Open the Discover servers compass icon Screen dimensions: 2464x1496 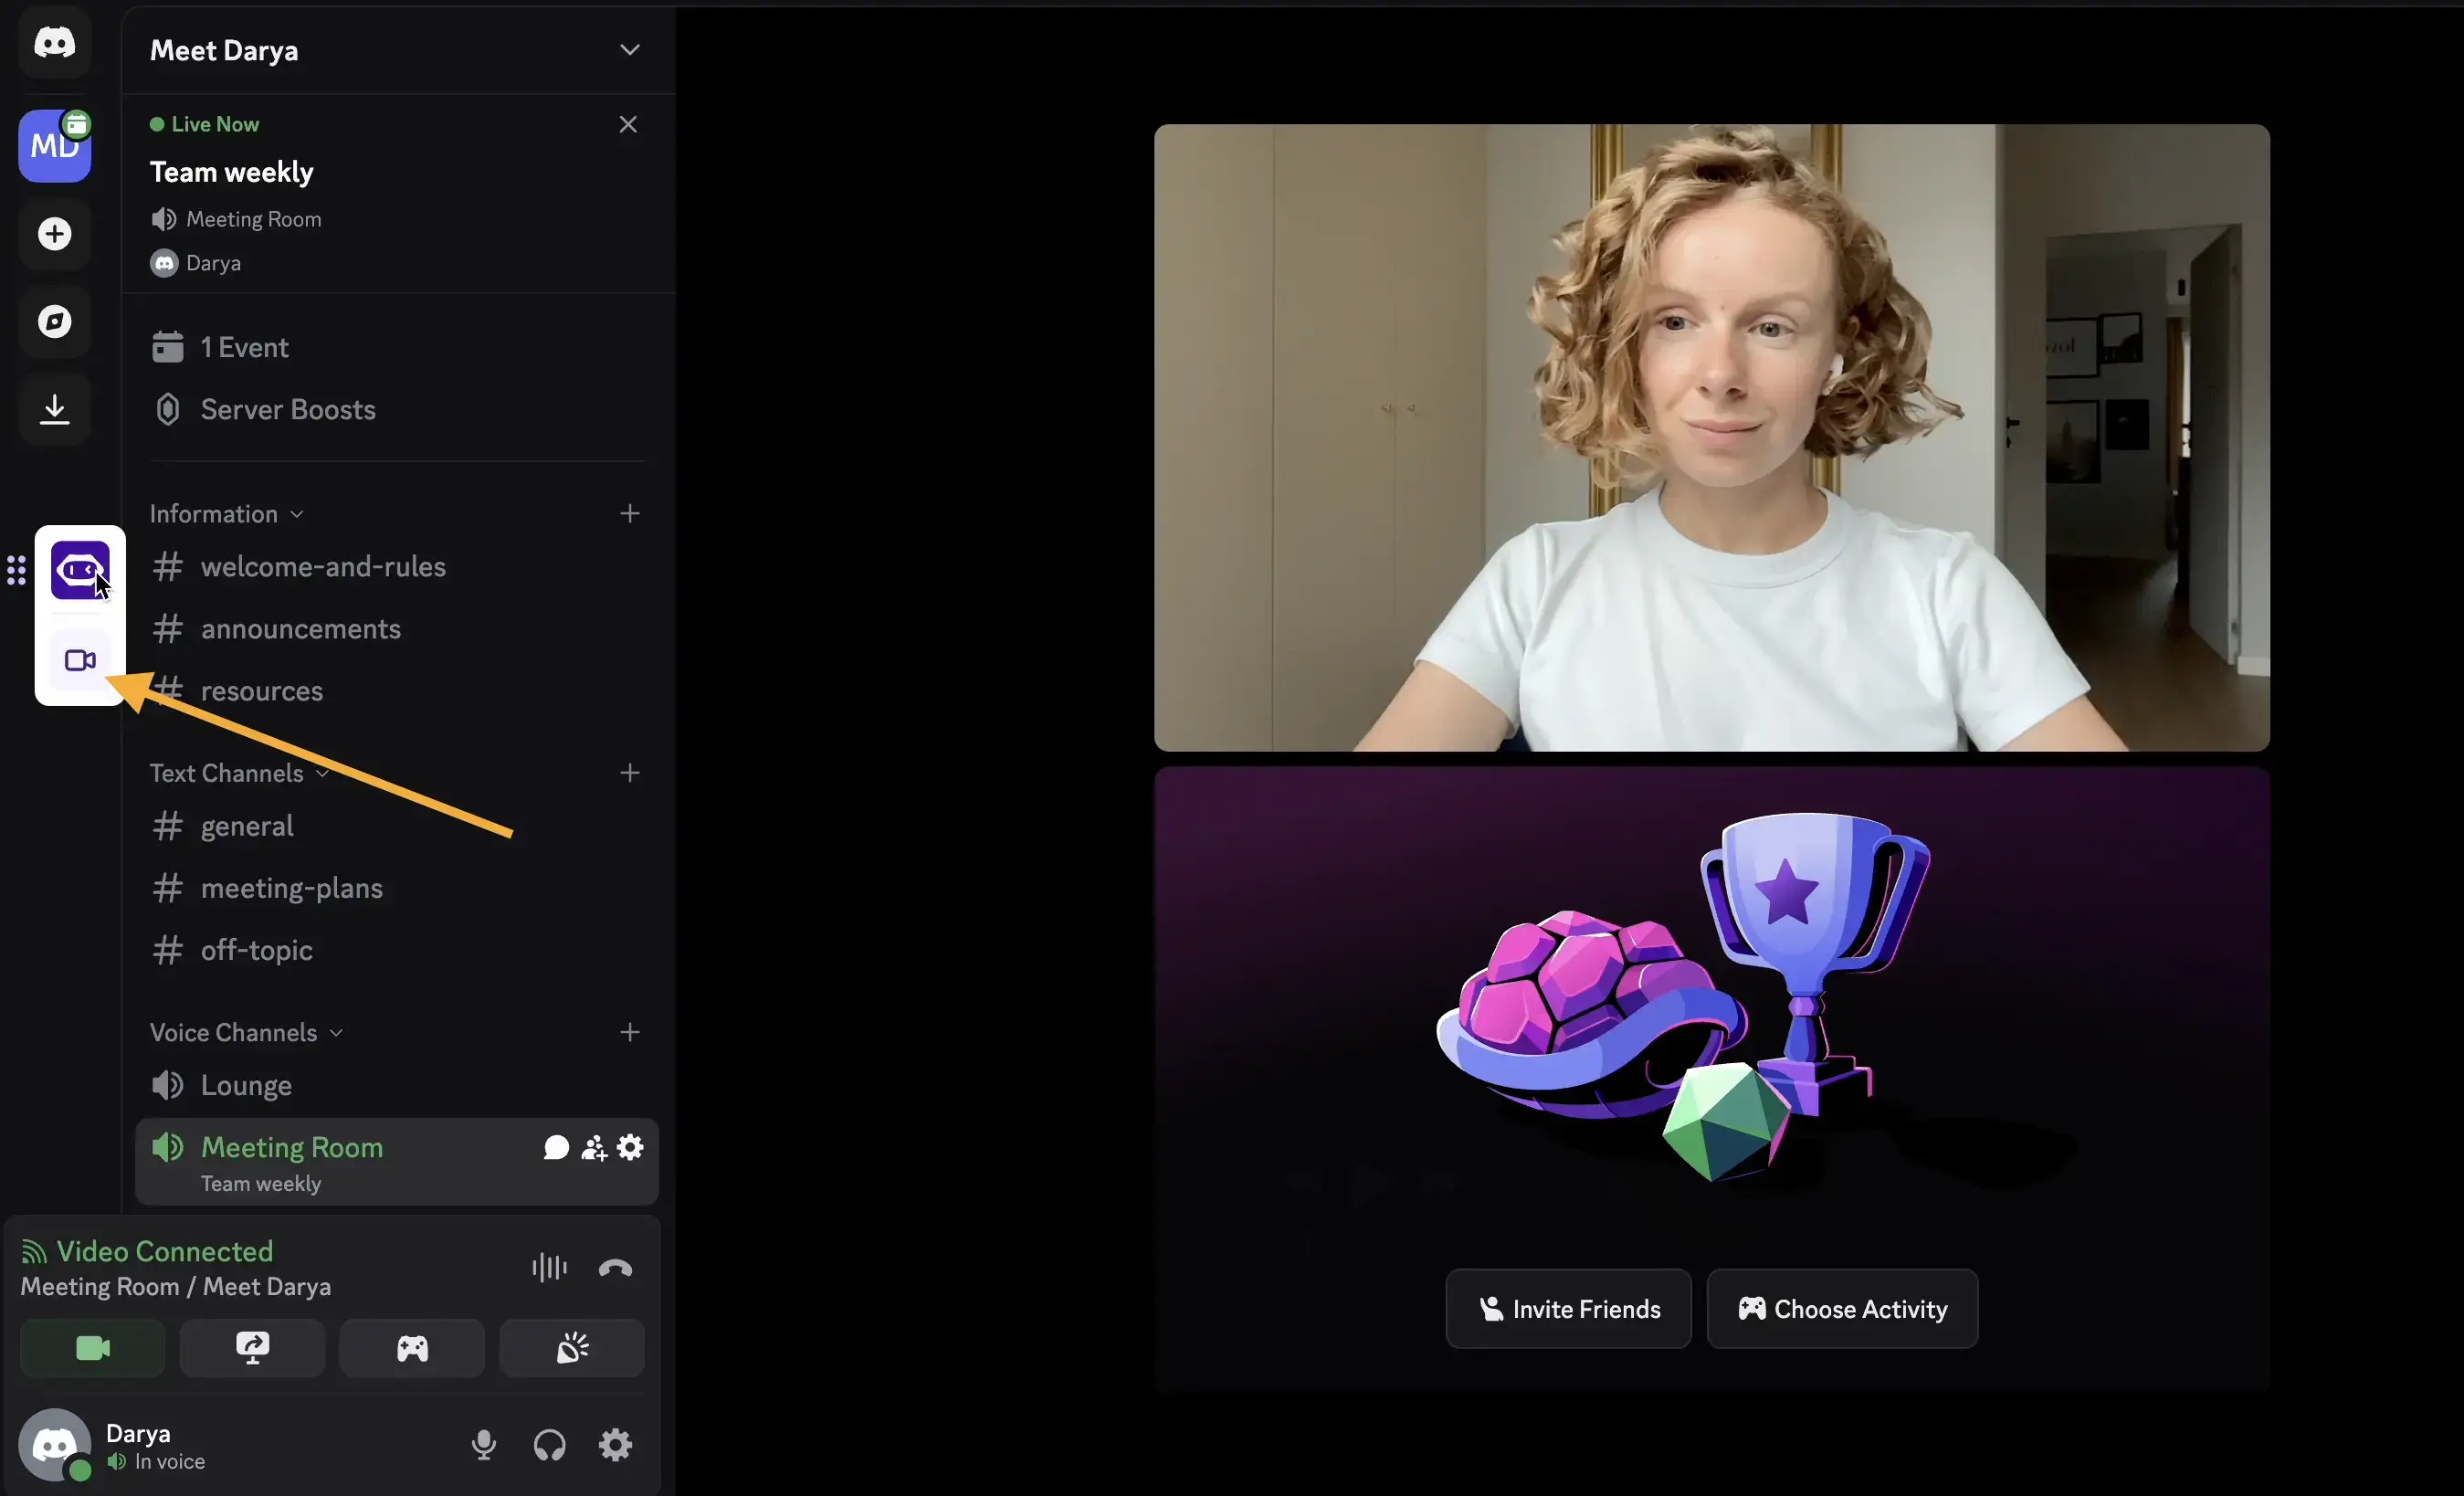click(x=54, y=321)
